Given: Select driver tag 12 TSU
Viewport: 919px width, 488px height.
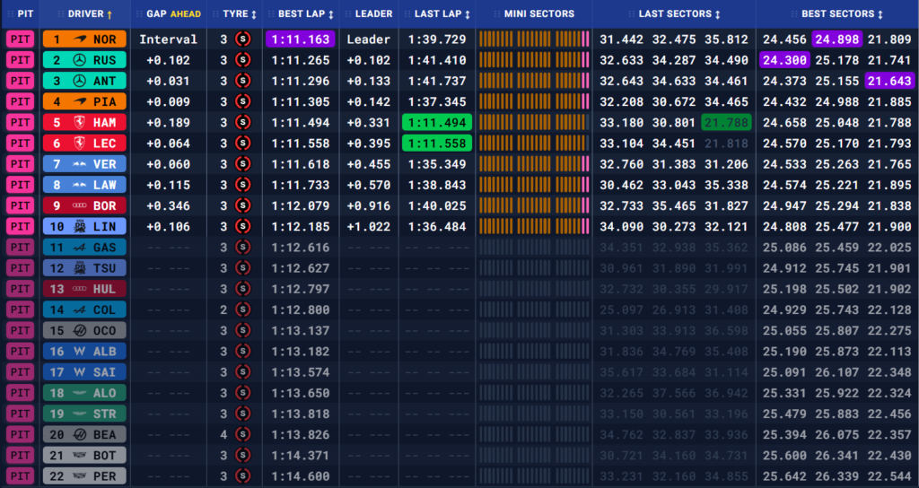Looking at the screenshot, I should (84, 267).
